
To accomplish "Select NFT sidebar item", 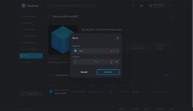I will pos(31,56).
